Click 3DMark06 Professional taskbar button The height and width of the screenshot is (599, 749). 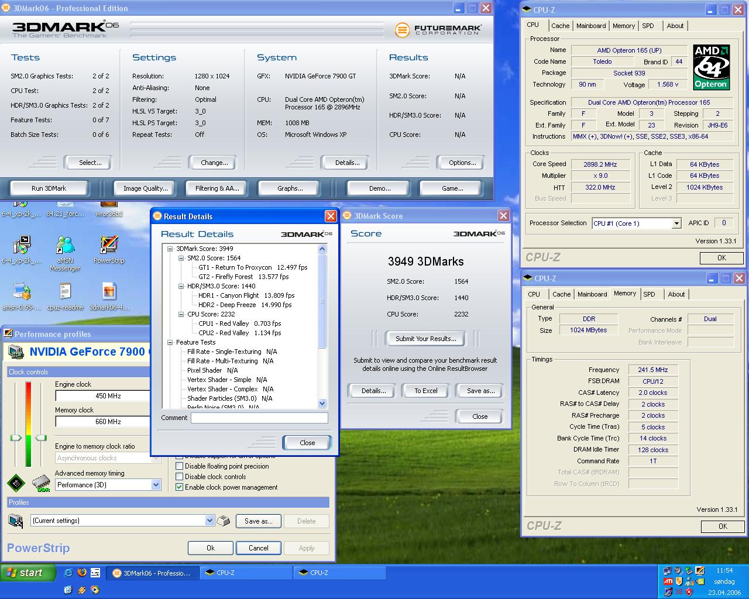152,573
